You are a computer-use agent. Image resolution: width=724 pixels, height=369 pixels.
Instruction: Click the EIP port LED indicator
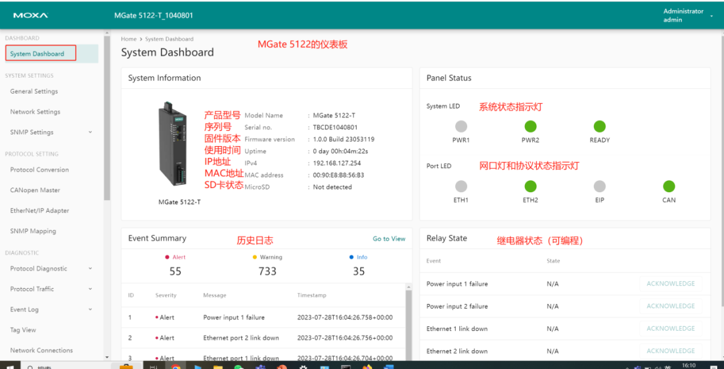tap(599, 186)
